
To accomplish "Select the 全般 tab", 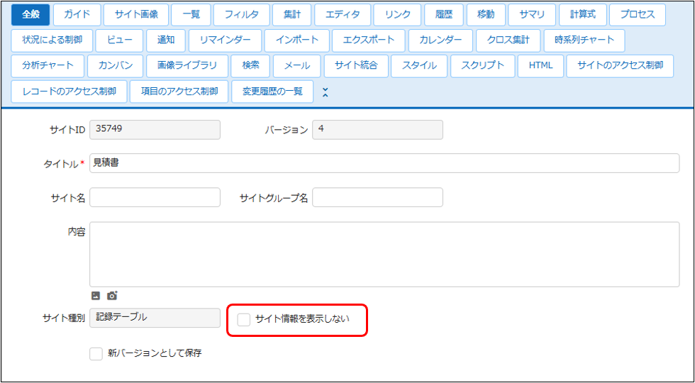I will click(x=30, y=15).
